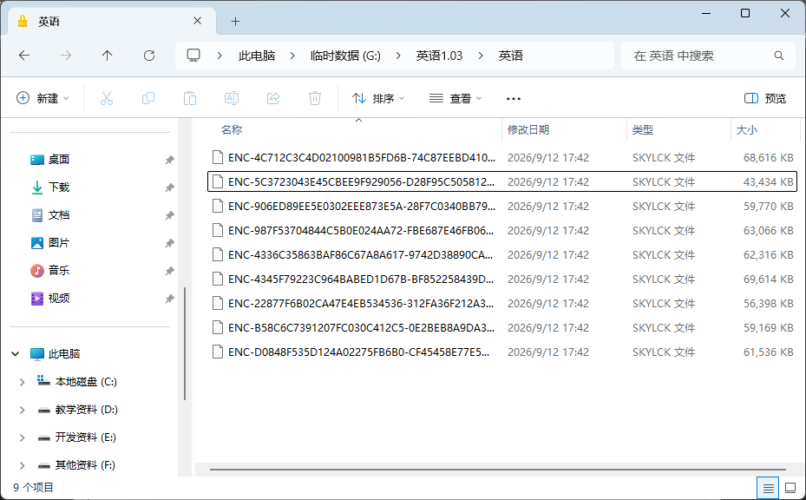Expand the 本地磁盘 (C:) node
Viewport: 806px width, 500px height.
coord(22,382)
